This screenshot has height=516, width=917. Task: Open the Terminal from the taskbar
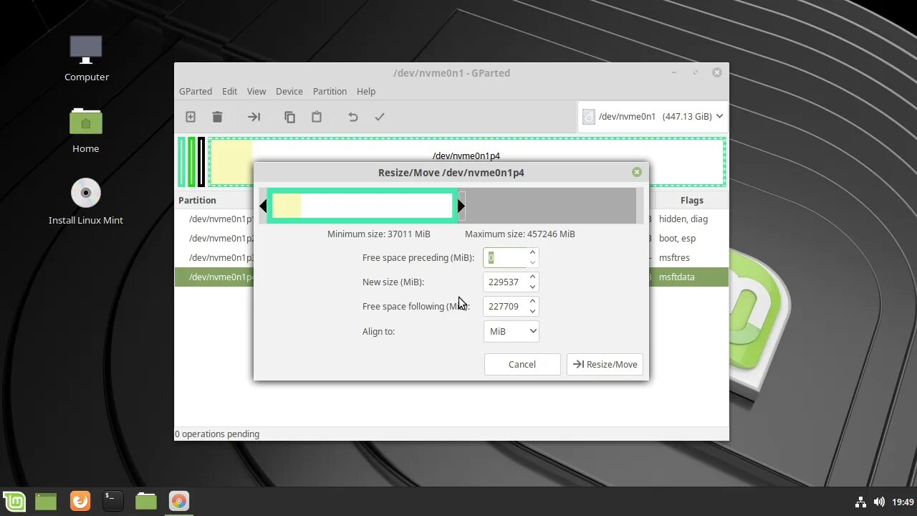coord(112,501)
